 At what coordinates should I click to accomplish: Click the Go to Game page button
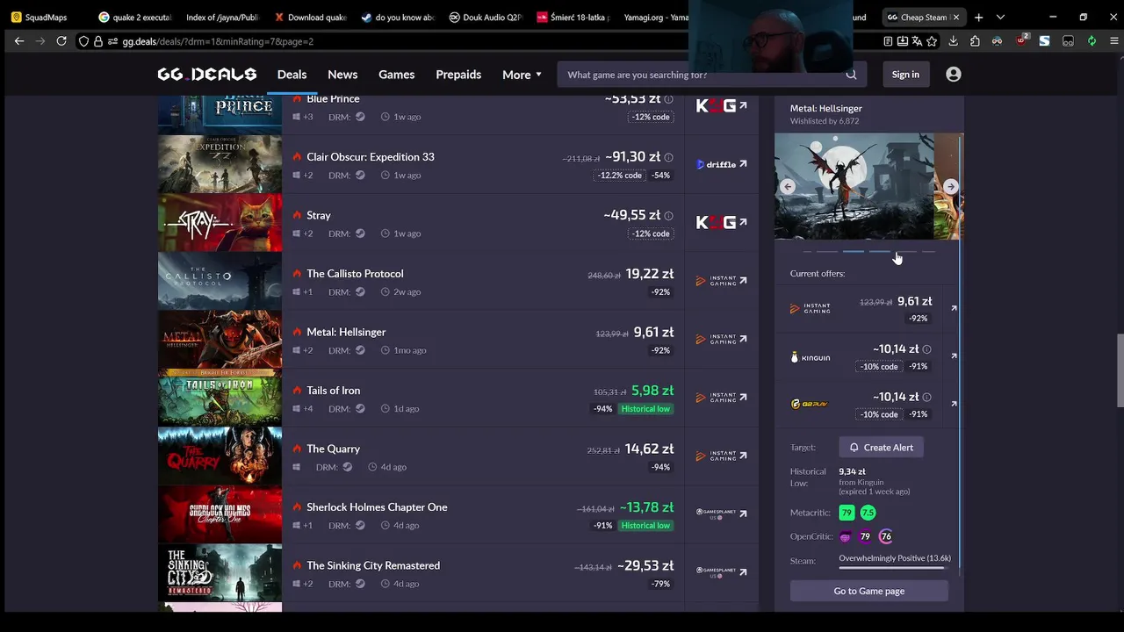click(868, 591)
